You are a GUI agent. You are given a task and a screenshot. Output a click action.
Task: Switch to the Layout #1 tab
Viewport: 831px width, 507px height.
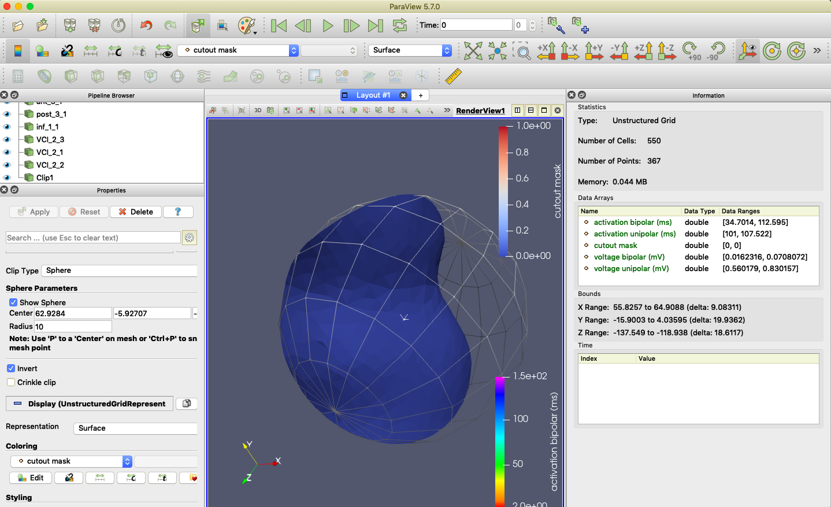click(373, 95)
